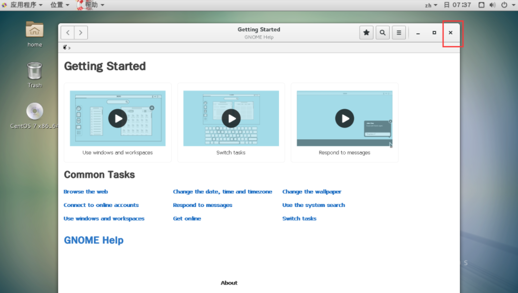Minimize the GNOME Help window

[x=418, y=33]
